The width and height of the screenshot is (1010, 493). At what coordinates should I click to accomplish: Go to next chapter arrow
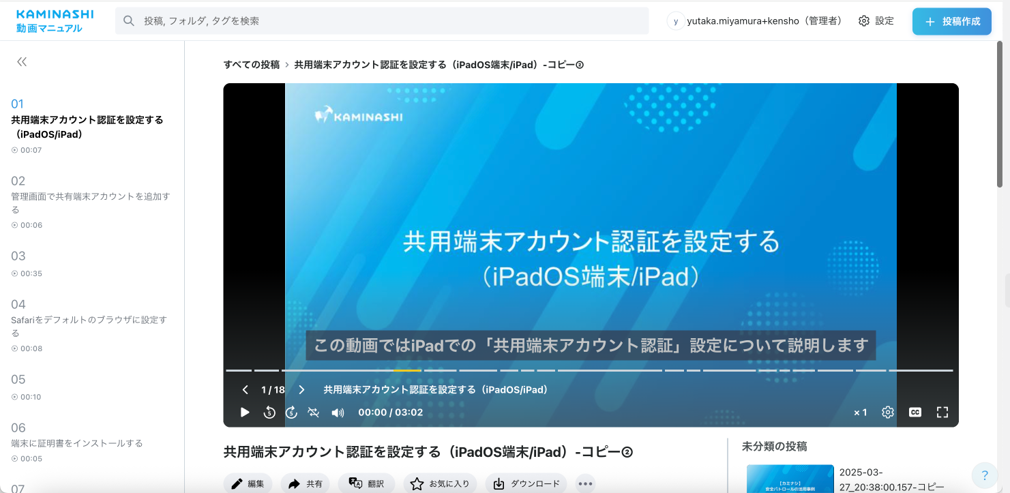pyautogui.click(x=301, y=390)
